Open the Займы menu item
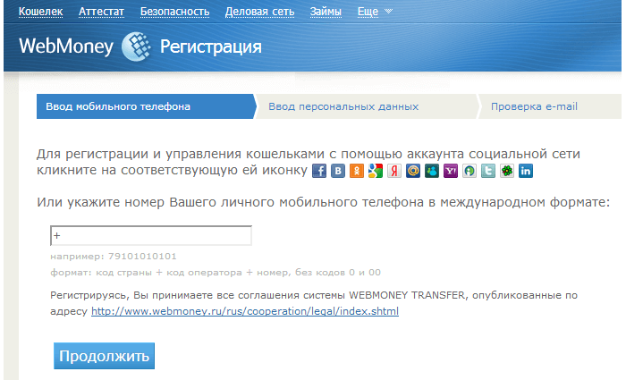626x380 pixels. coord(326,12)
